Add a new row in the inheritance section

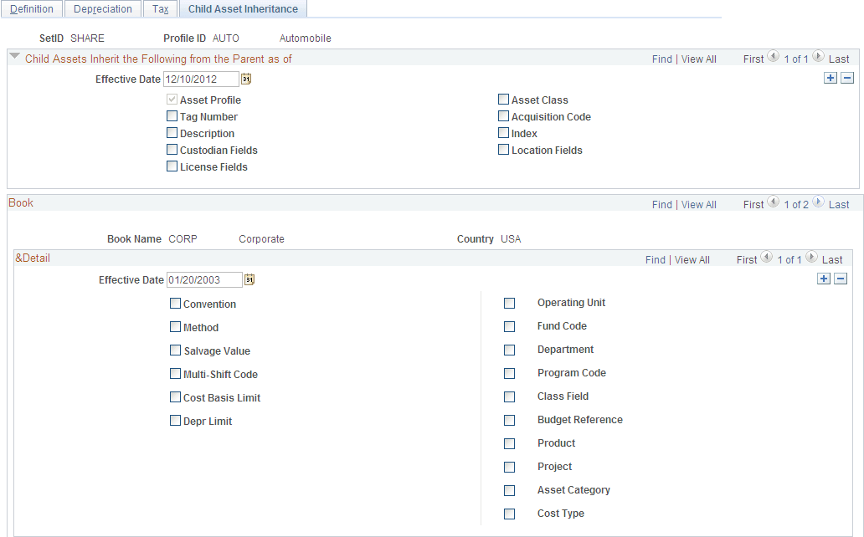click(831, 77)
